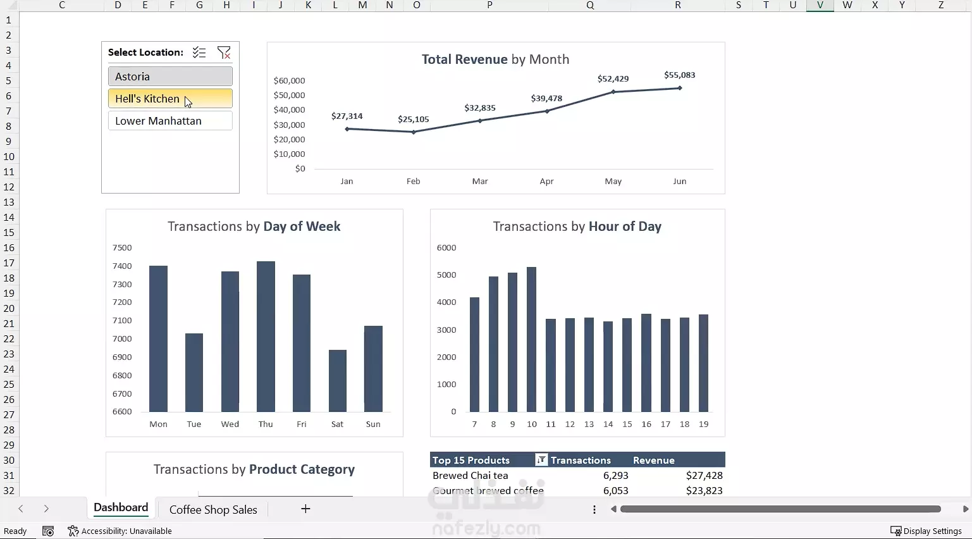Toggle multi-select in Select Location slicer

(199, 53)
